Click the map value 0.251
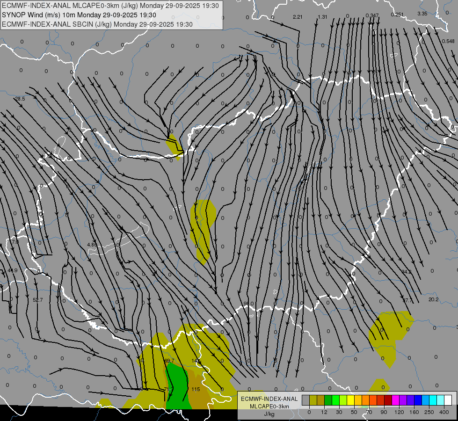Image resolution: width=458 pixels, height=421 pixels. pos(397,15)
